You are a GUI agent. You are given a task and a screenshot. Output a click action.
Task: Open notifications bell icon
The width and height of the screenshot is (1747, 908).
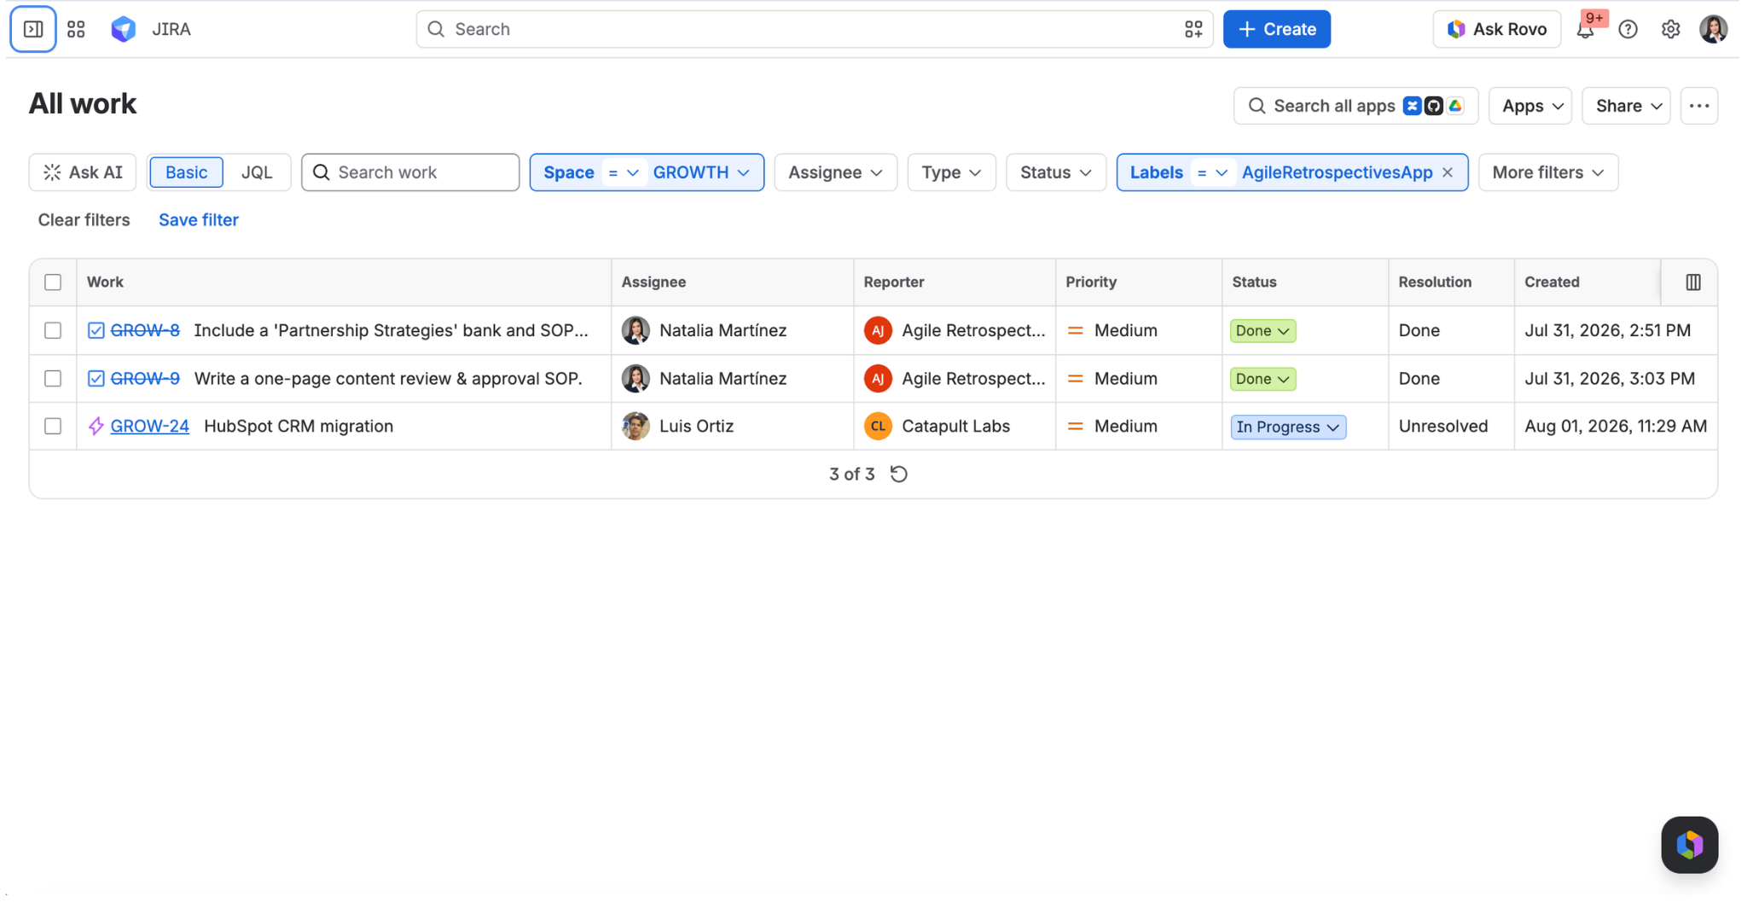click(x=1586, y=29)
